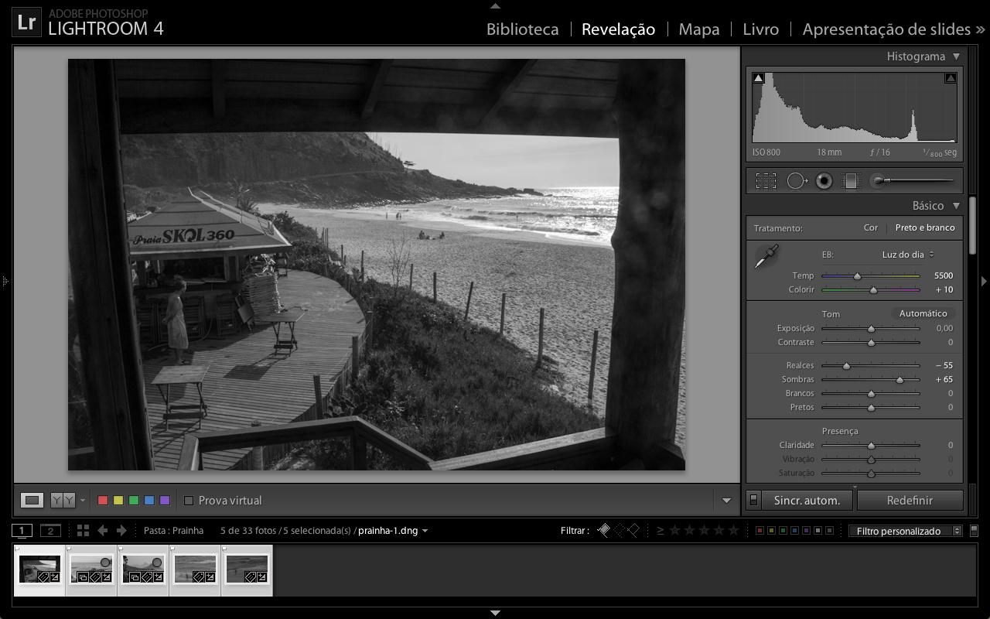Flip the auto sync switch beside Sincr. autom.
Screen dimensions: 990x619
(754, 500)
